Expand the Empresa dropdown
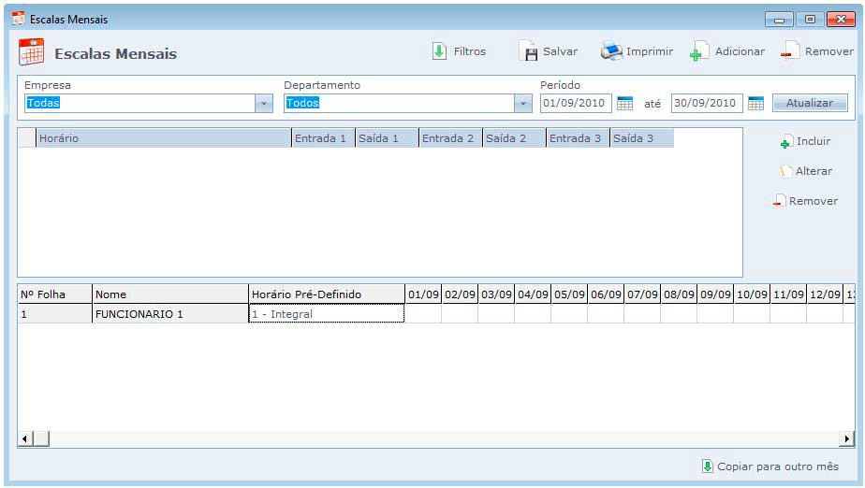The width and height of the screenshot is (865, 488). (264, 104)
